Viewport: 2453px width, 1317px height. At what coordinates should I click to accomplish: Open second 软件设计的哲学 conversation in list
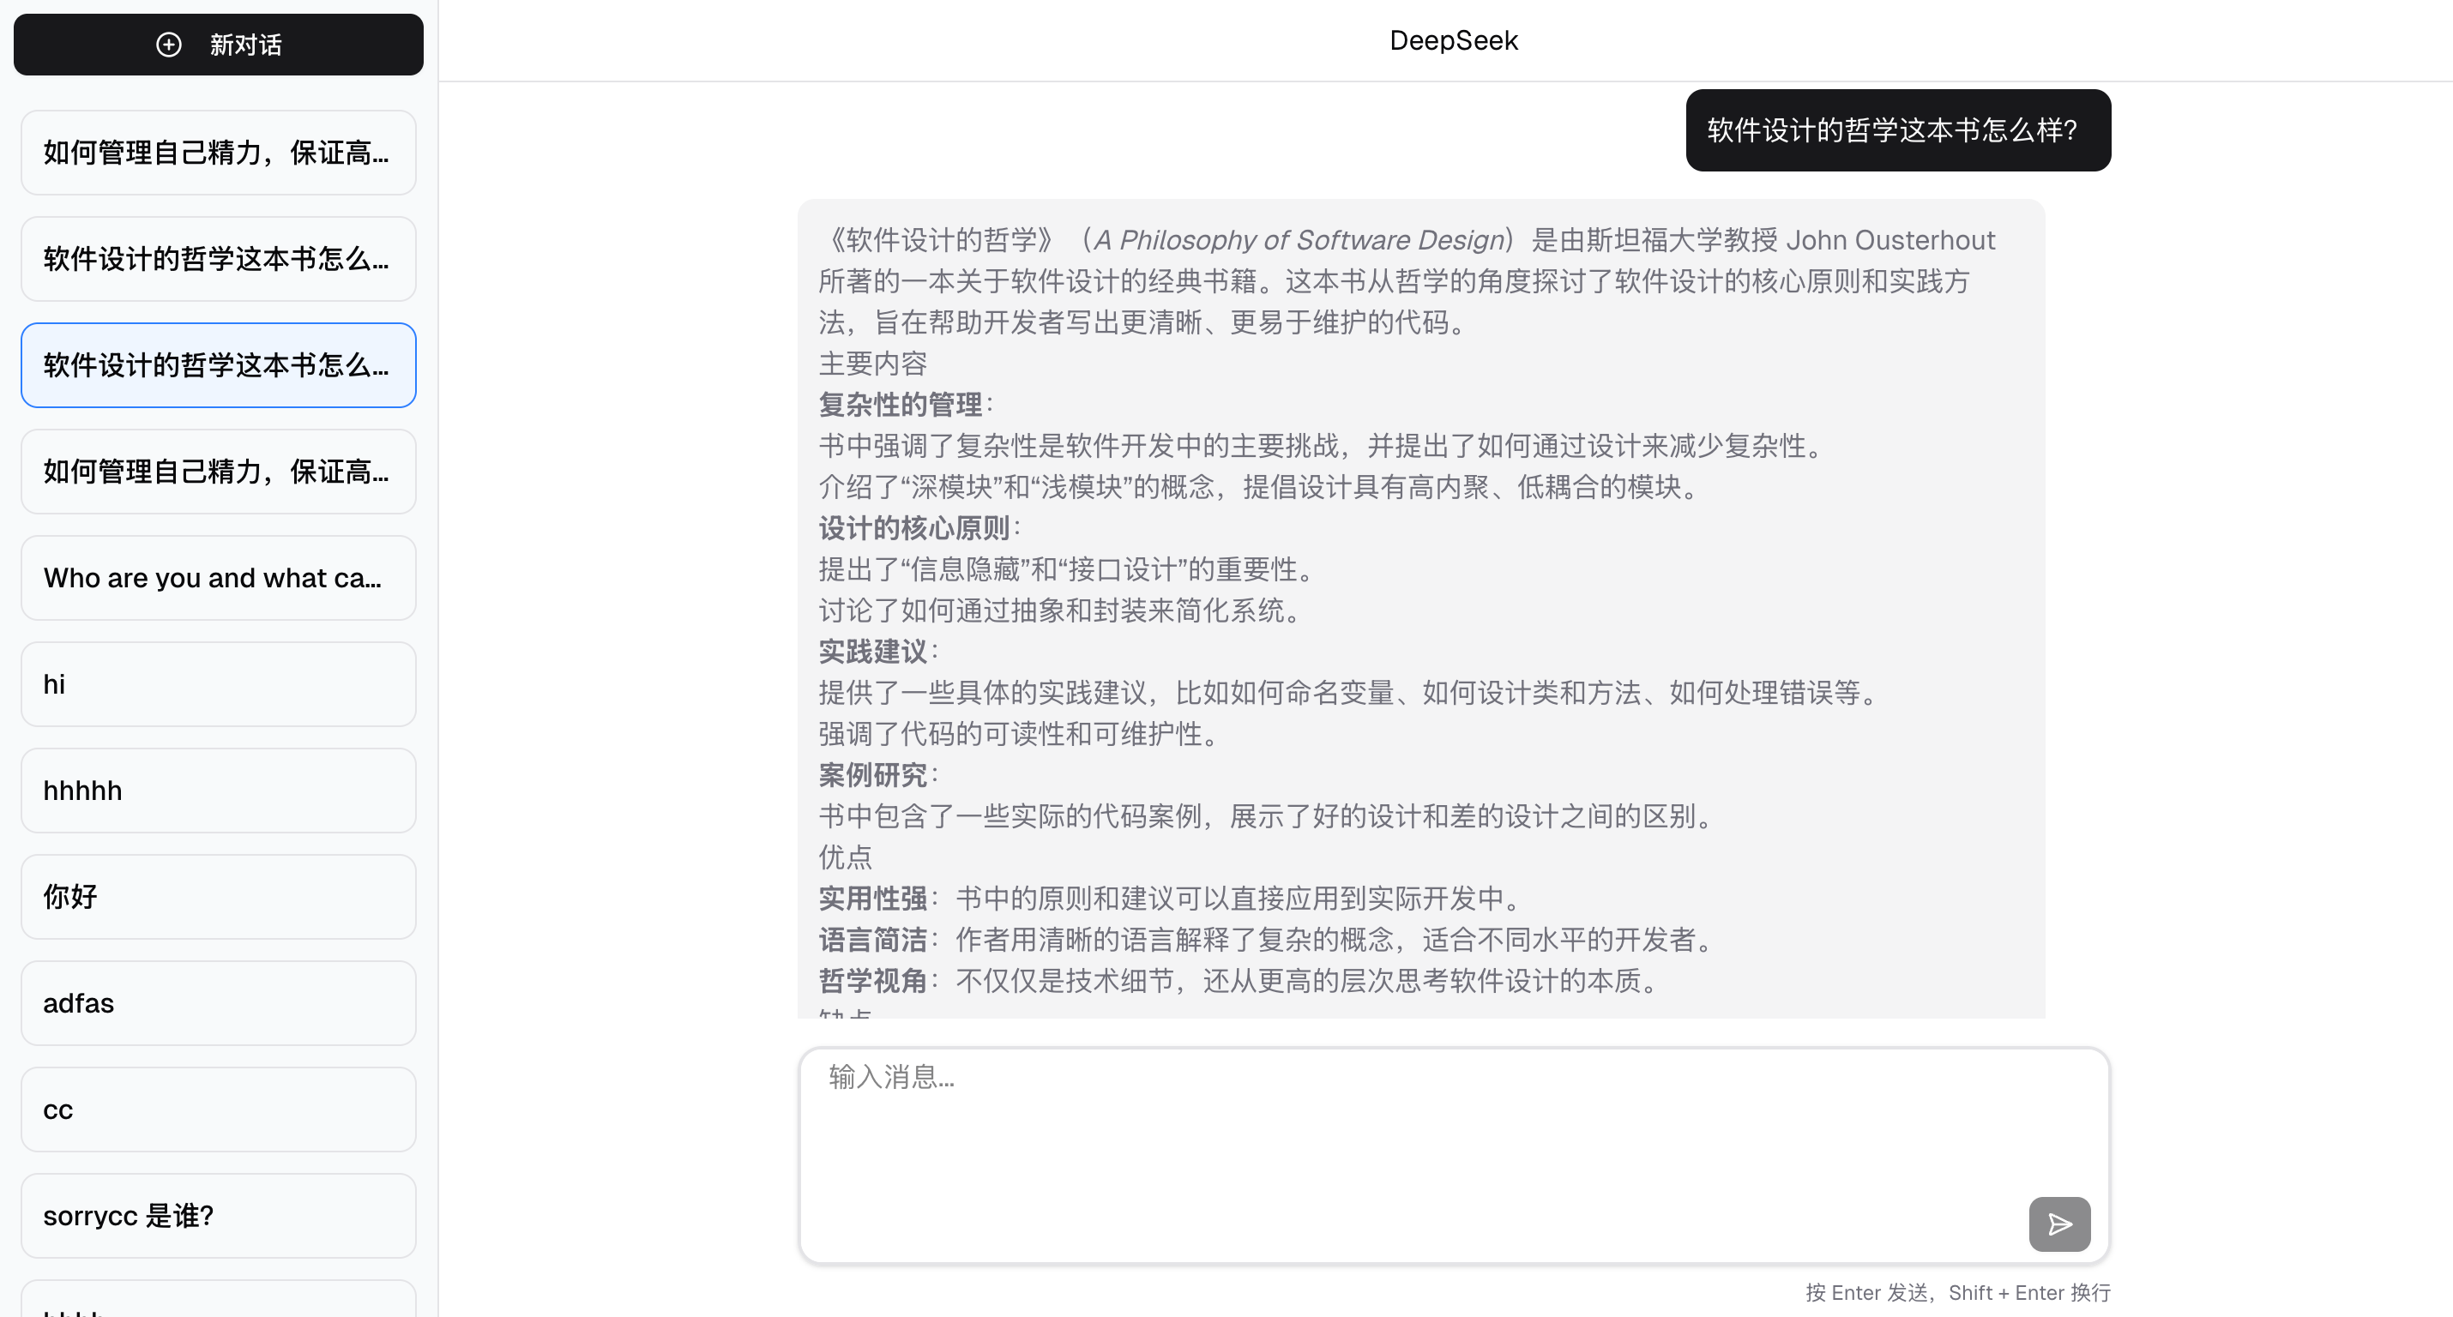pyautogui.click(x=218, y=259)
